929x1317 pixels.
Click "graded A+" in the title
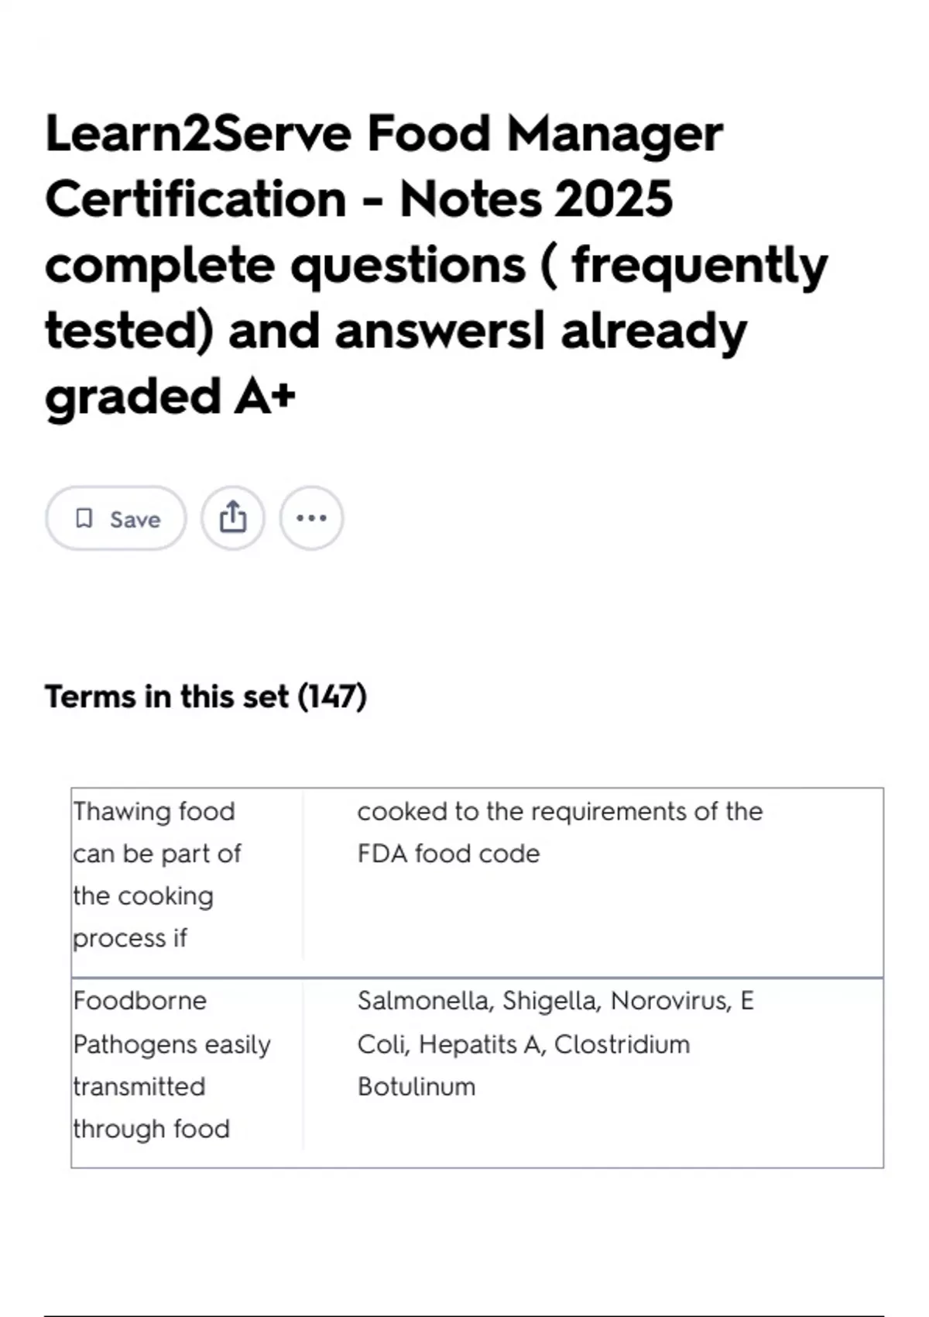point(170,397)
